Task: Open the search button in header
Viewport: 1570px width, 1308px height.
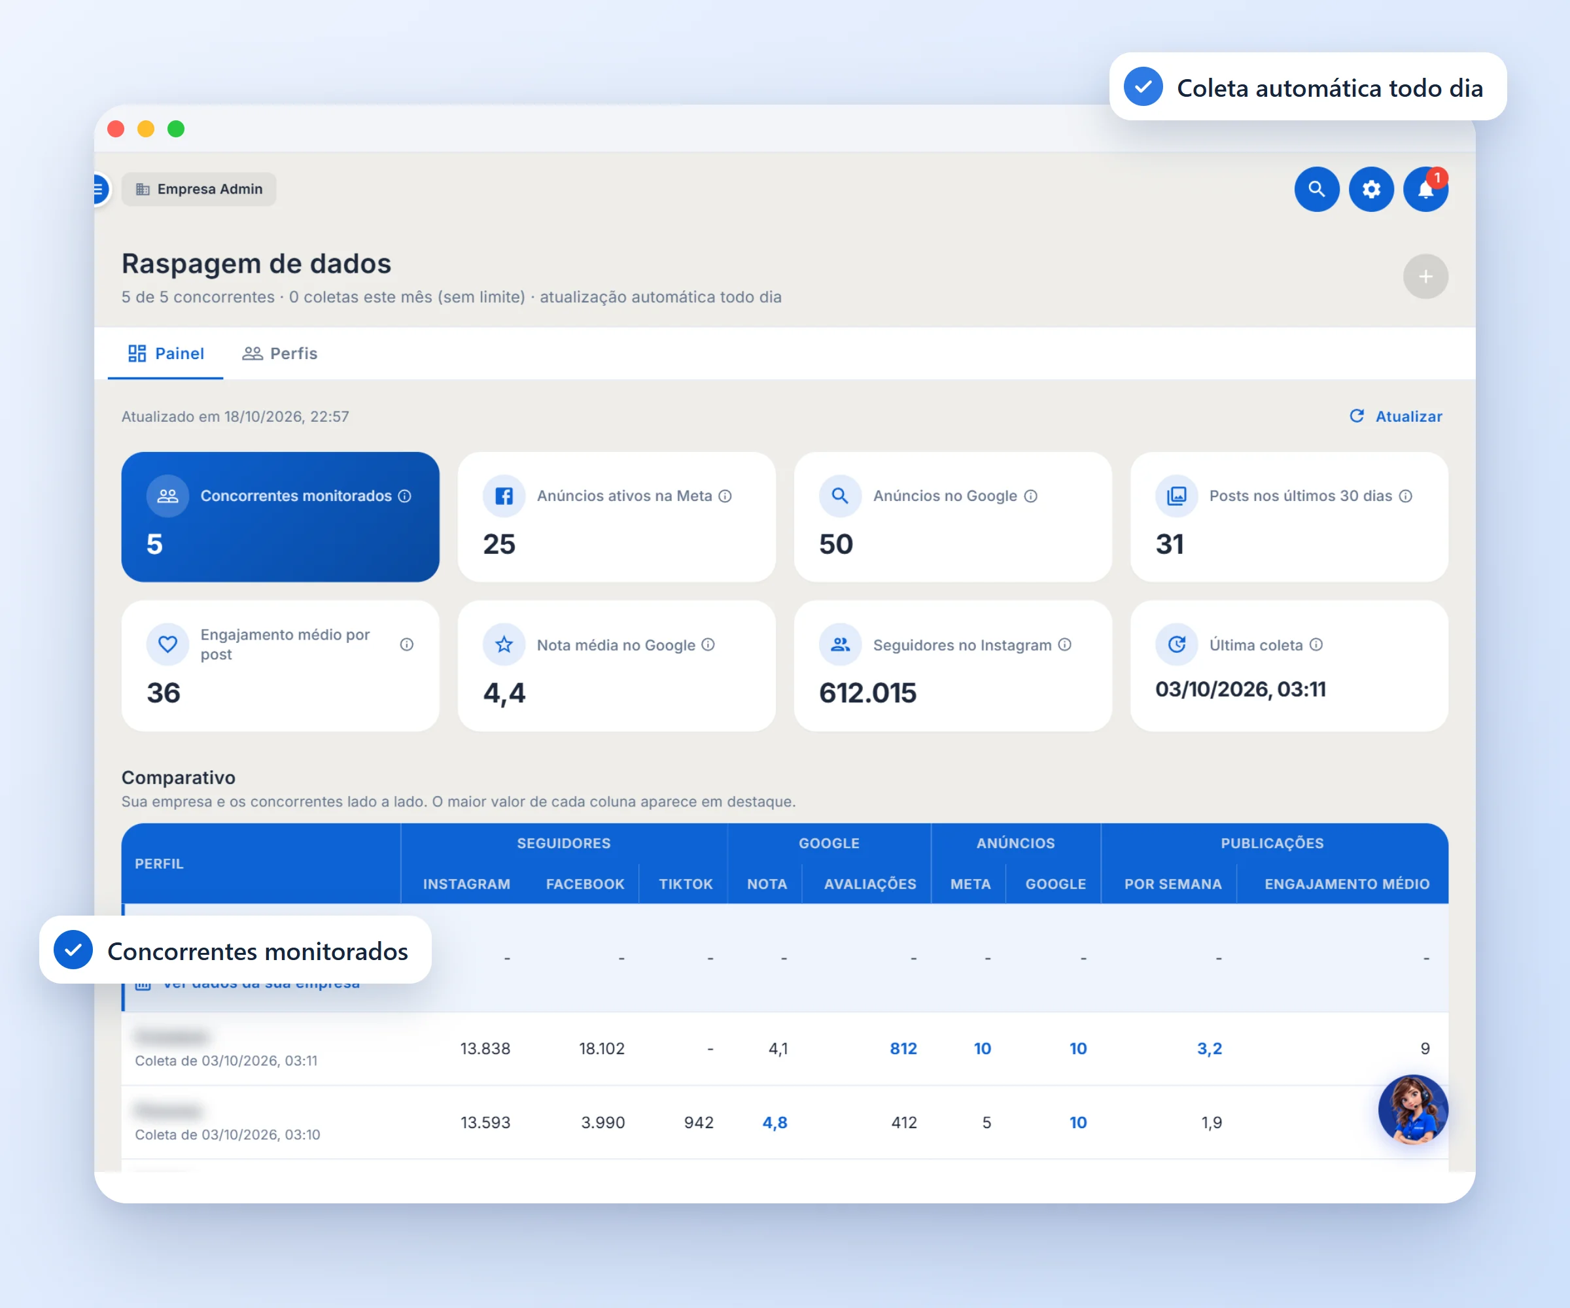Action: [x=1317, y=189]
